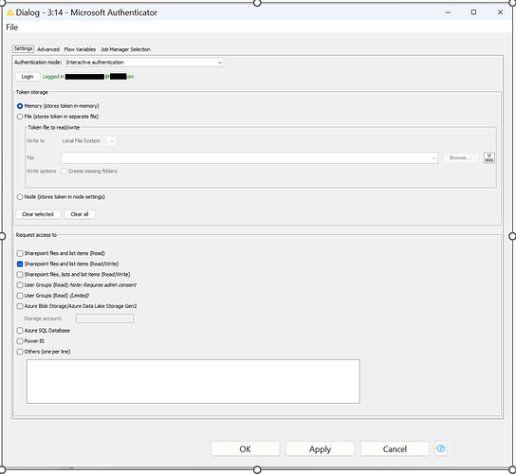This screenshot has height=474, width=516.
Task: Click the Storage account text field
Action: (x=105, y=319)
